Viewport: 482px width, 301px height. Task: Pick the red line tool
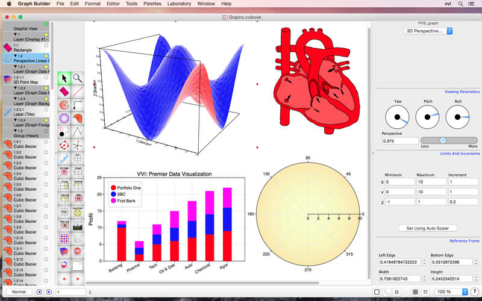(78, 92)
